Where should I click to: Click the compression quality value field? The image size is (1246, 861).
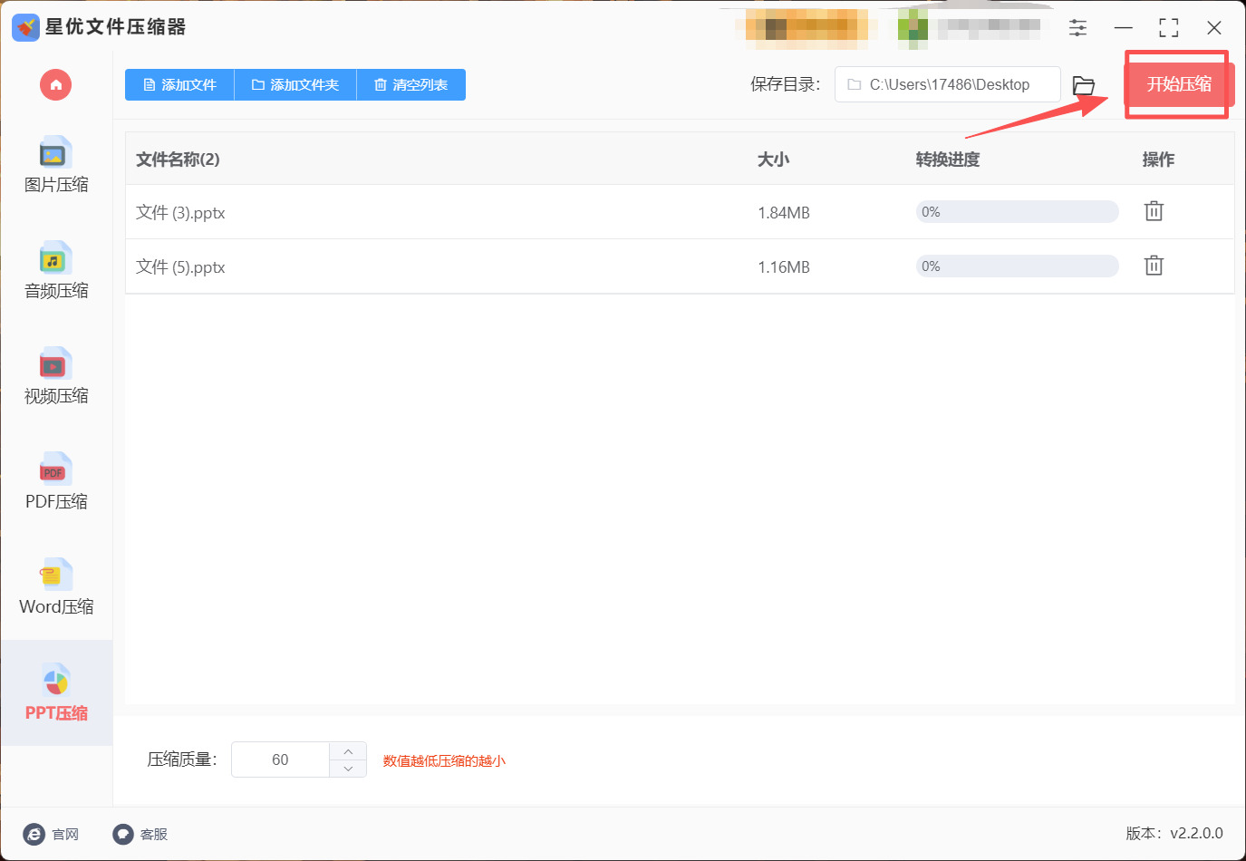point(280,759)
